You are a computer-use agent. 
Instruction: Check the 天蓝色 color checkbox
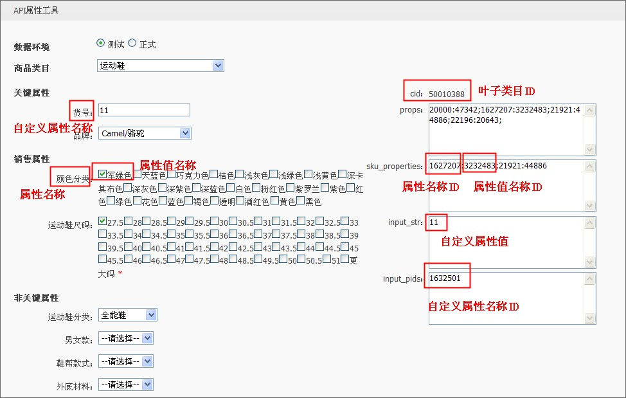[137, 174]
